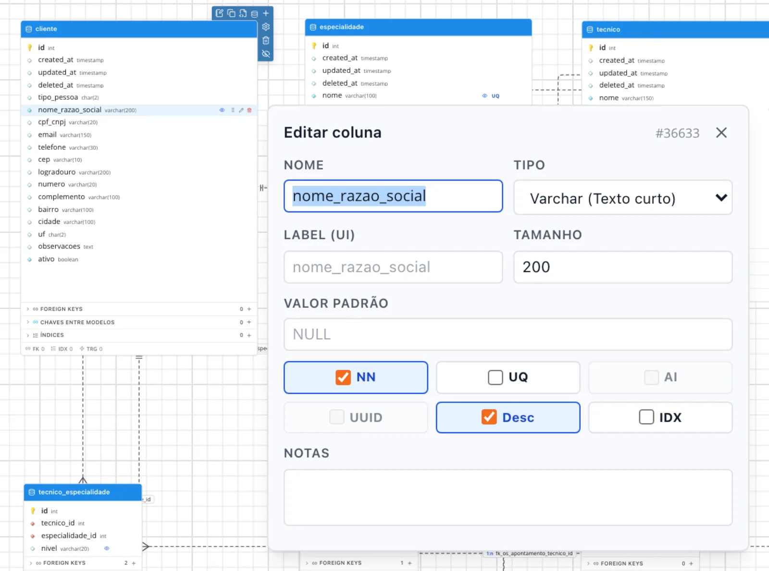Duplicate the cliente table using the copy icon
The width and height of the screenshot is (769, 571).
click(x=231, y=13)
